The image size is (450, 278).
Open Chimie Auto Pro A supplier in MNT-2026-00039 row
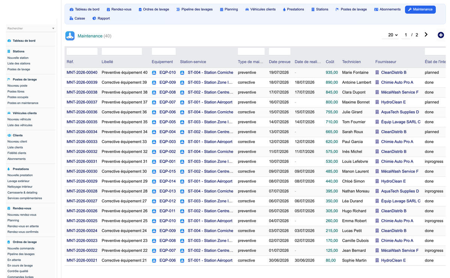397,82
